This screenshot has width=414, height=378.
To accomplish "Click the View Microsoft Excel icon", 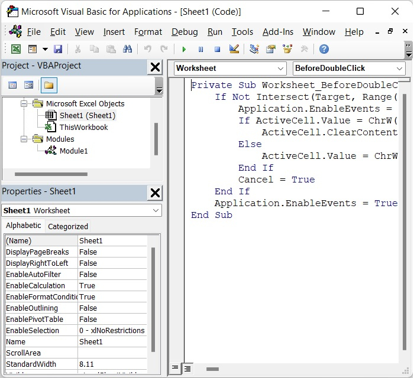I will [x=16, y=50].
